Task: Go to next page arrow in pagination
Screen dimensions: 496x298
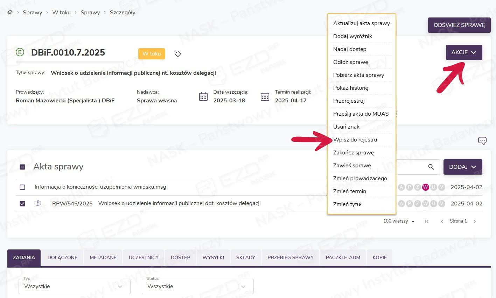Action: 475,221
